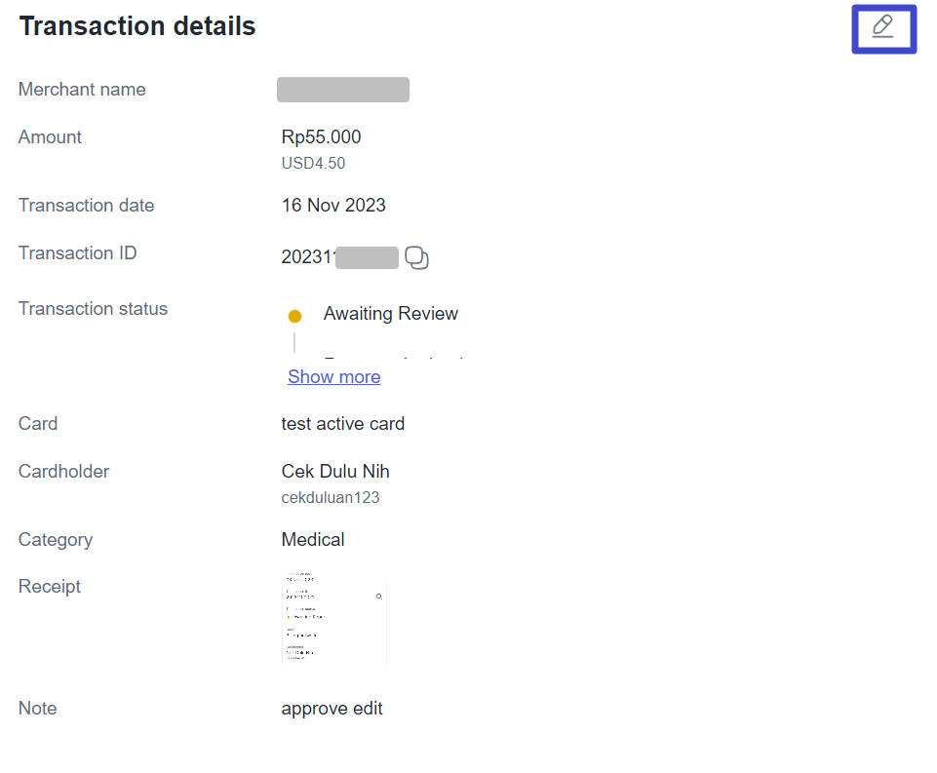This screenshot has width=937, height=773.
Task: Click the Medical category value
Action: pos(312,540)
